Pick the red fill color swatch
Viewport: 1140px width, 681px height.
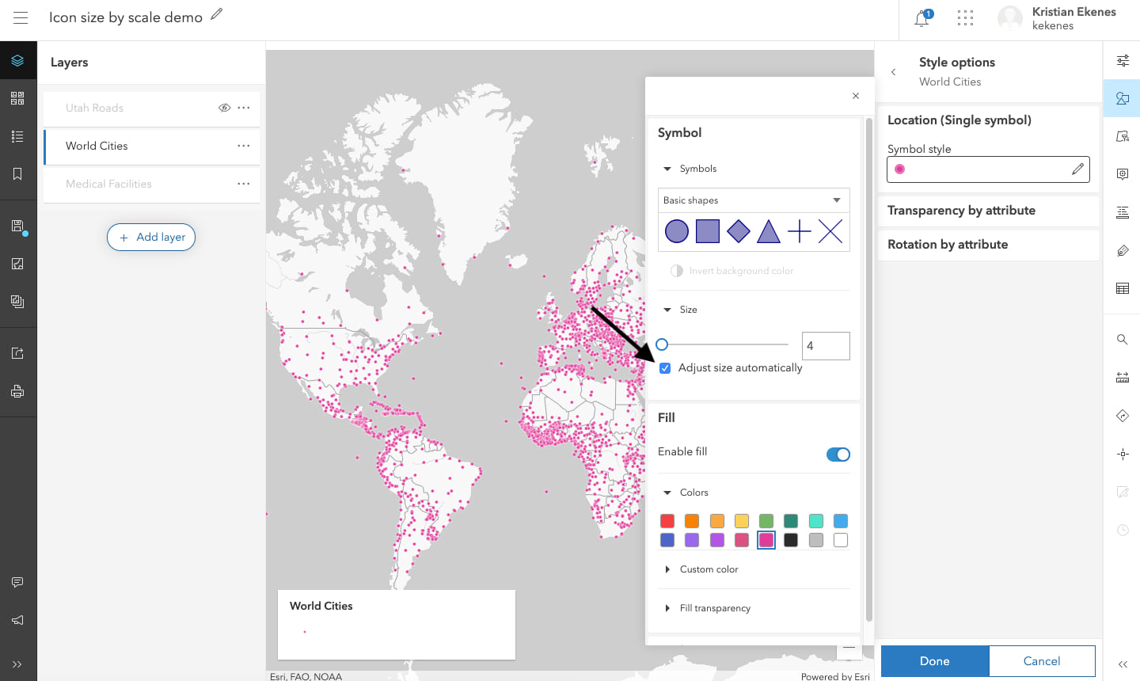pyautogui.click(x=667, y=521)
